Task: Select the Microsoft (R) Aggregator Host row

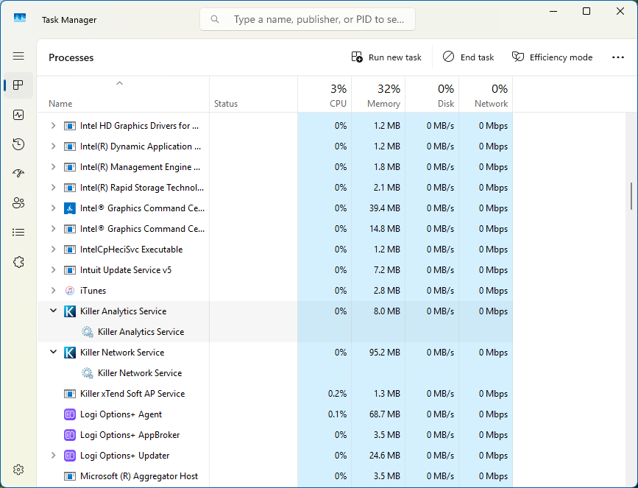Action: (274, 476)
